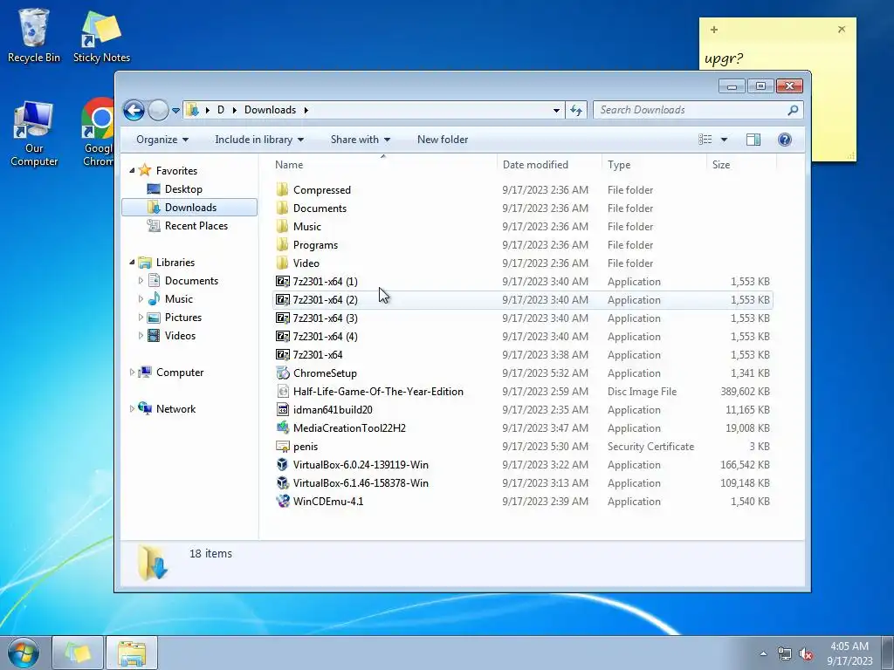Select the Documents folder in file list
This screenshot has height=670, width=894.
(x=523, y=208)
